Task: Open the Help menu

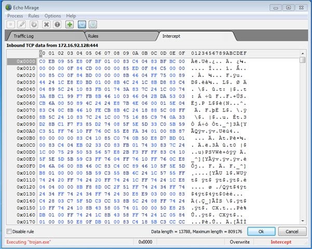Action: click(71, 16)
